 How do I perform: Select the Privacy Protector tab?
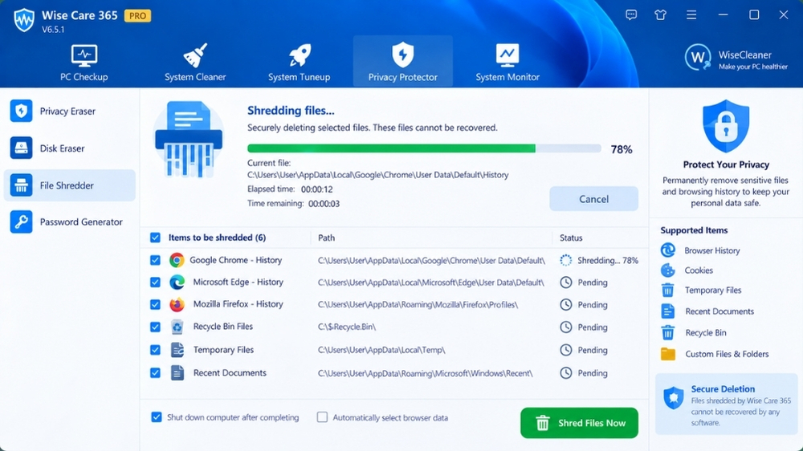coord(403,62)
